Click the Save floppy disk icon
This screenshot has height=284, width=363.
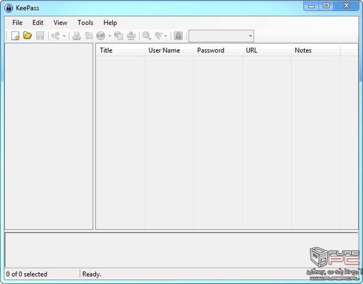(40, 36)
